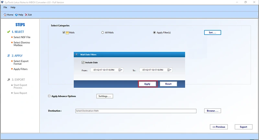The width and height of the screenshot is (259, 140).
Task: Click the red Exit icon in toolbar
Action: (x=26, y=15)
